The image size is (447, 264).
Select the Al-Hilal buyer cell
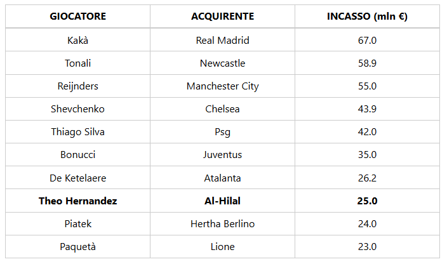pyautogui.click(x=222, y=201)
